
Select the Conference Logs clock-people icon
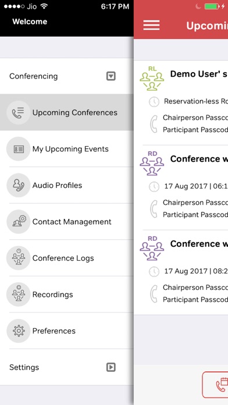19,258
